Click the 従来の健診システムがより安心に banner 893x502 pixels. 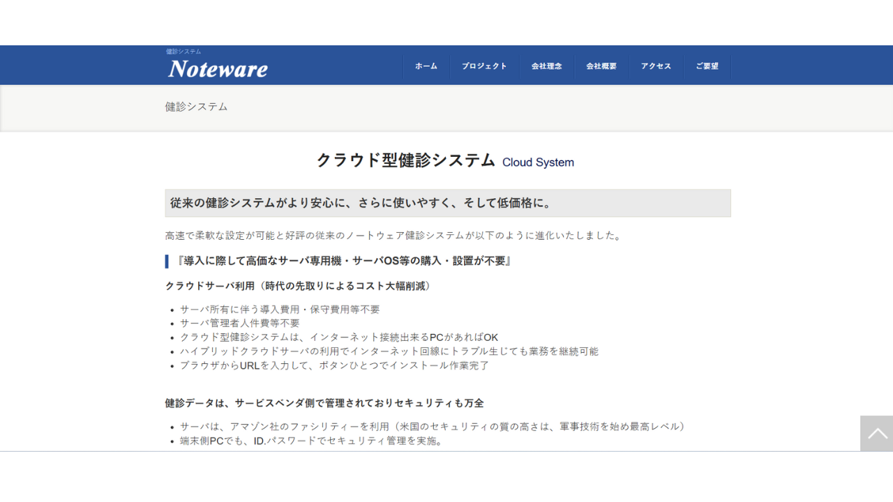pyautogui.click(x=448, y=203)
